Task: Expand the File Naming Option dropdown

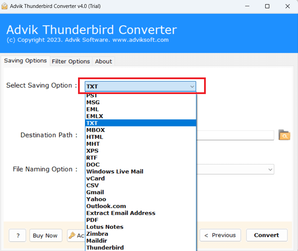Action: click(x=270, y=169)
